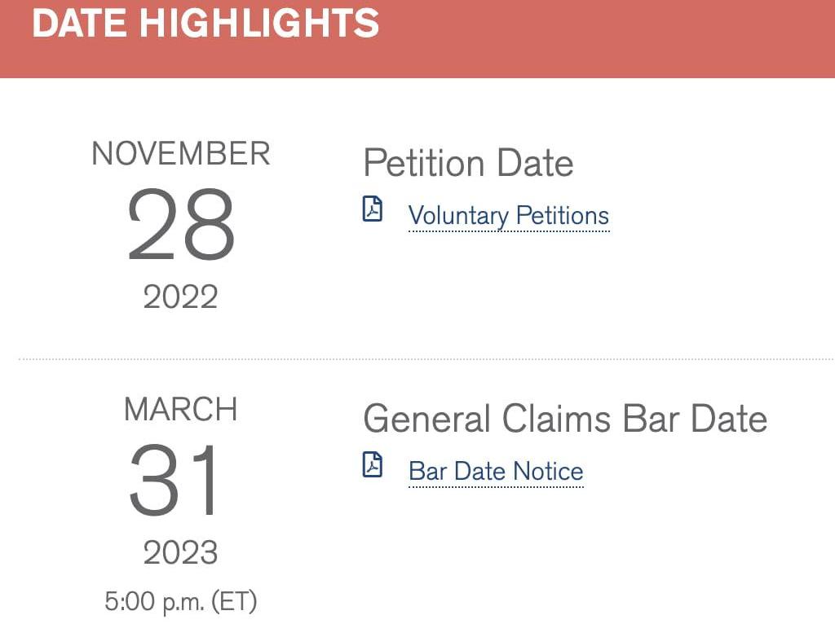
Task: Open the Bar Date Notice link
Action: (x=496, y=472)
